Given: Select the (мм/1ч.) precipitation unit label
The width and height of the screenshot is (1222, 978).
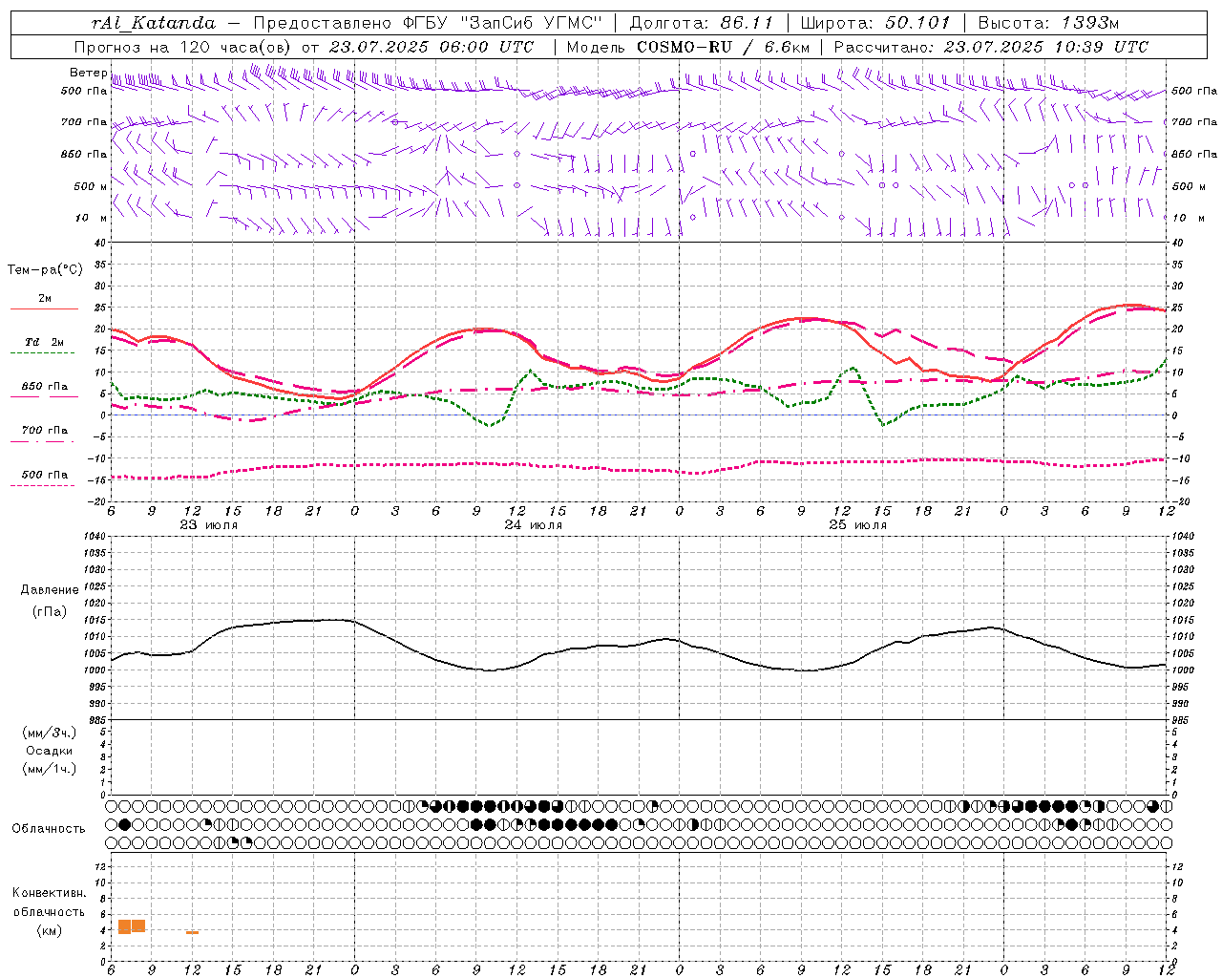Looking at the screenshot, I should [x=50, y=769].
